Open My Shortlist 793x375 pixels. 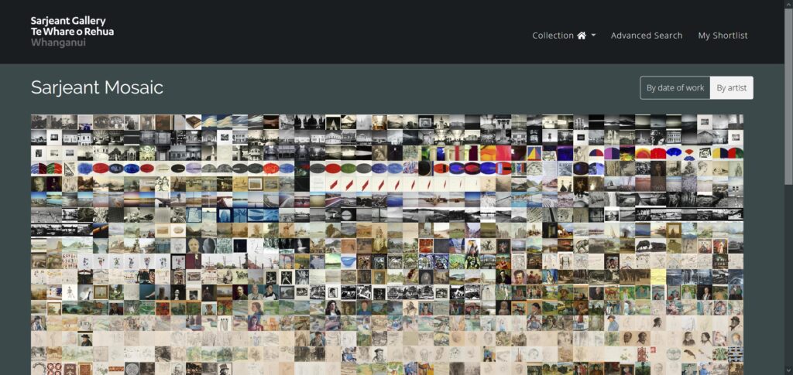(723, 36)
